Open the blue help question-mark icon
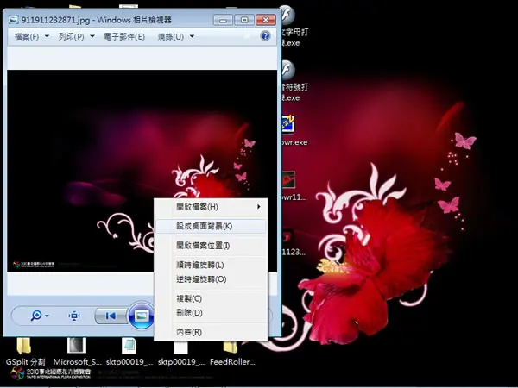This screenshot has height=388, width=518. (x=265, y=35)
